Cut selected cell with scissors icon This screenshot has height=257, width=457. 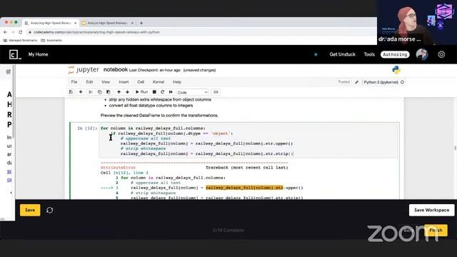pos(91,92)
